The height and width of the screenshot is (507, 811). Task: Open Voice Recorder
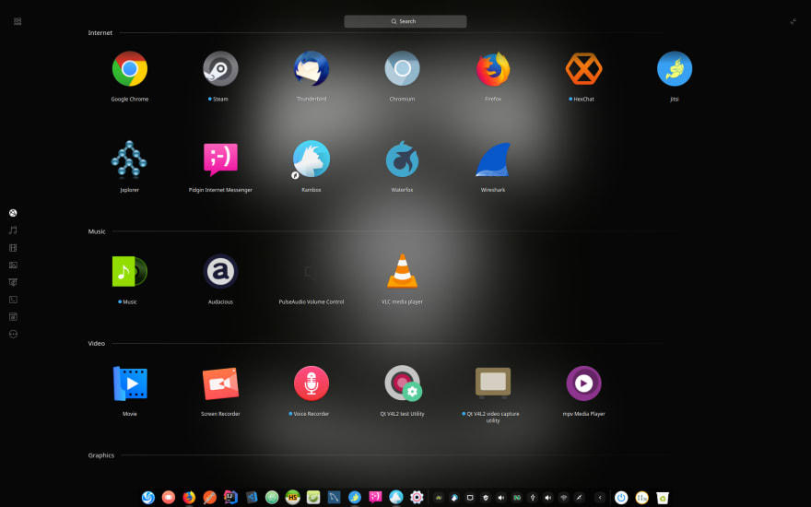(311, 383)
